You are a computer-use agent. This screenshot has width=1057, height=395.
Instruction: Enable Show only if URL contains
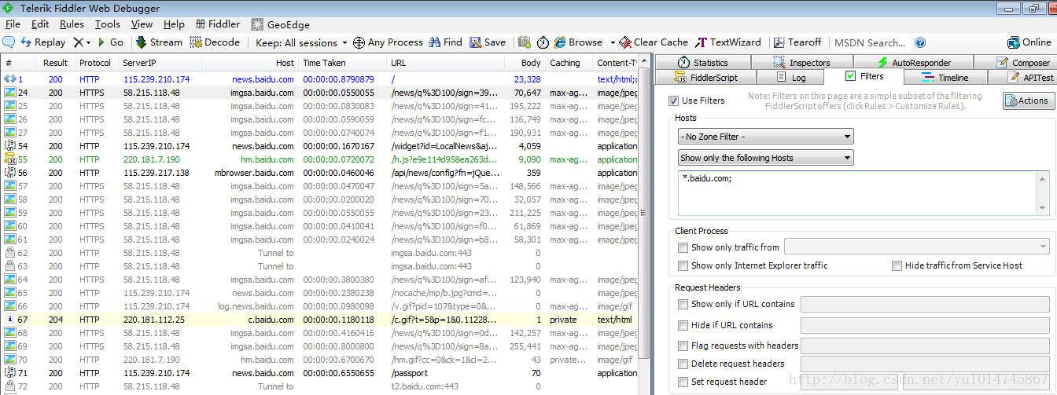click(x=683, y=304)
